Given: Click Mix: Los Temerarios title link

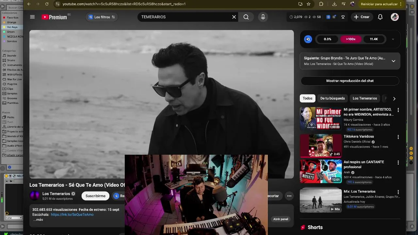Looking at the screenshot, I should point(360,192).
